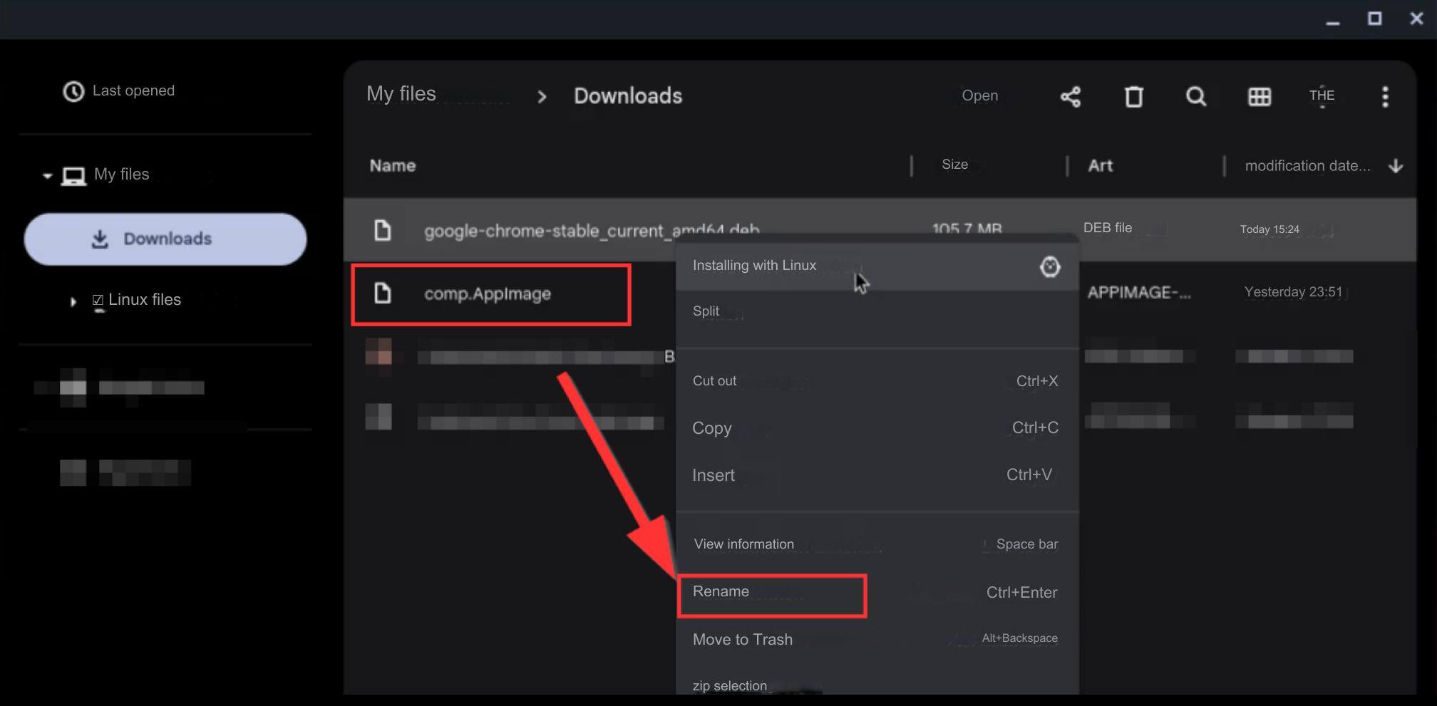Select Last opened in sidebar
Image resolution: width=1437 pixels, height=706 pixels.
pyautogui.click(x=133, y=90)
